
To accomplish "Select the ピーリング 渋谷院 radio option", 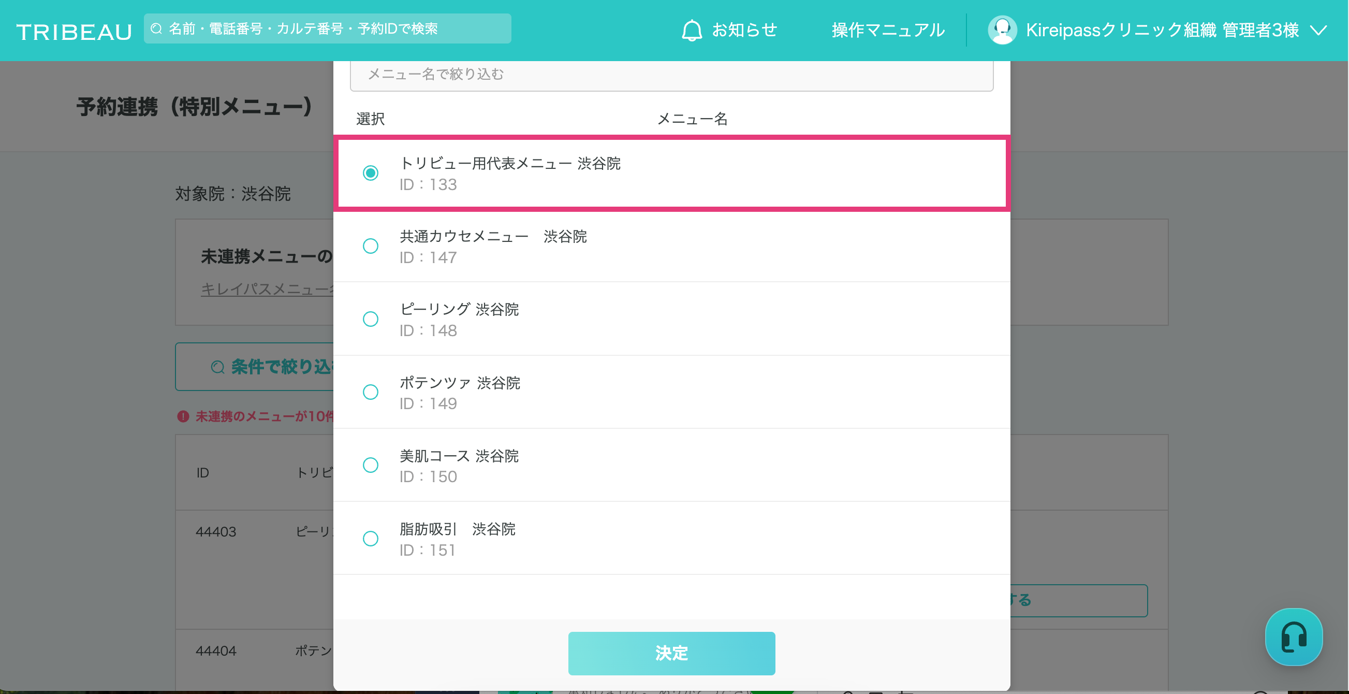I will tap(370, 319).
